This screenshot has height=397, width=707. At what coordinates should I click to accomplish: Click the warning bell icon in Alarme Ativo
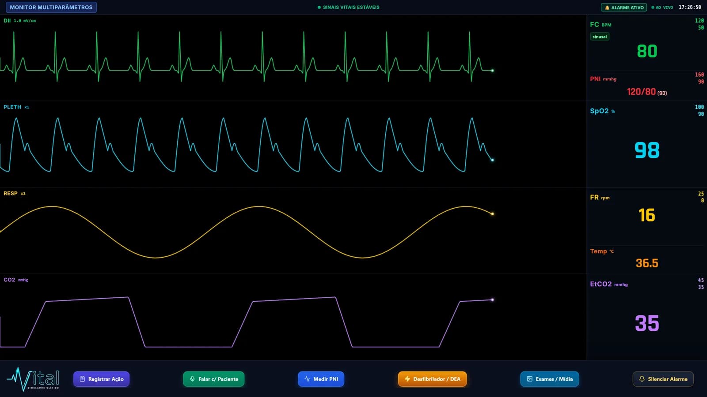pos(607,7)
